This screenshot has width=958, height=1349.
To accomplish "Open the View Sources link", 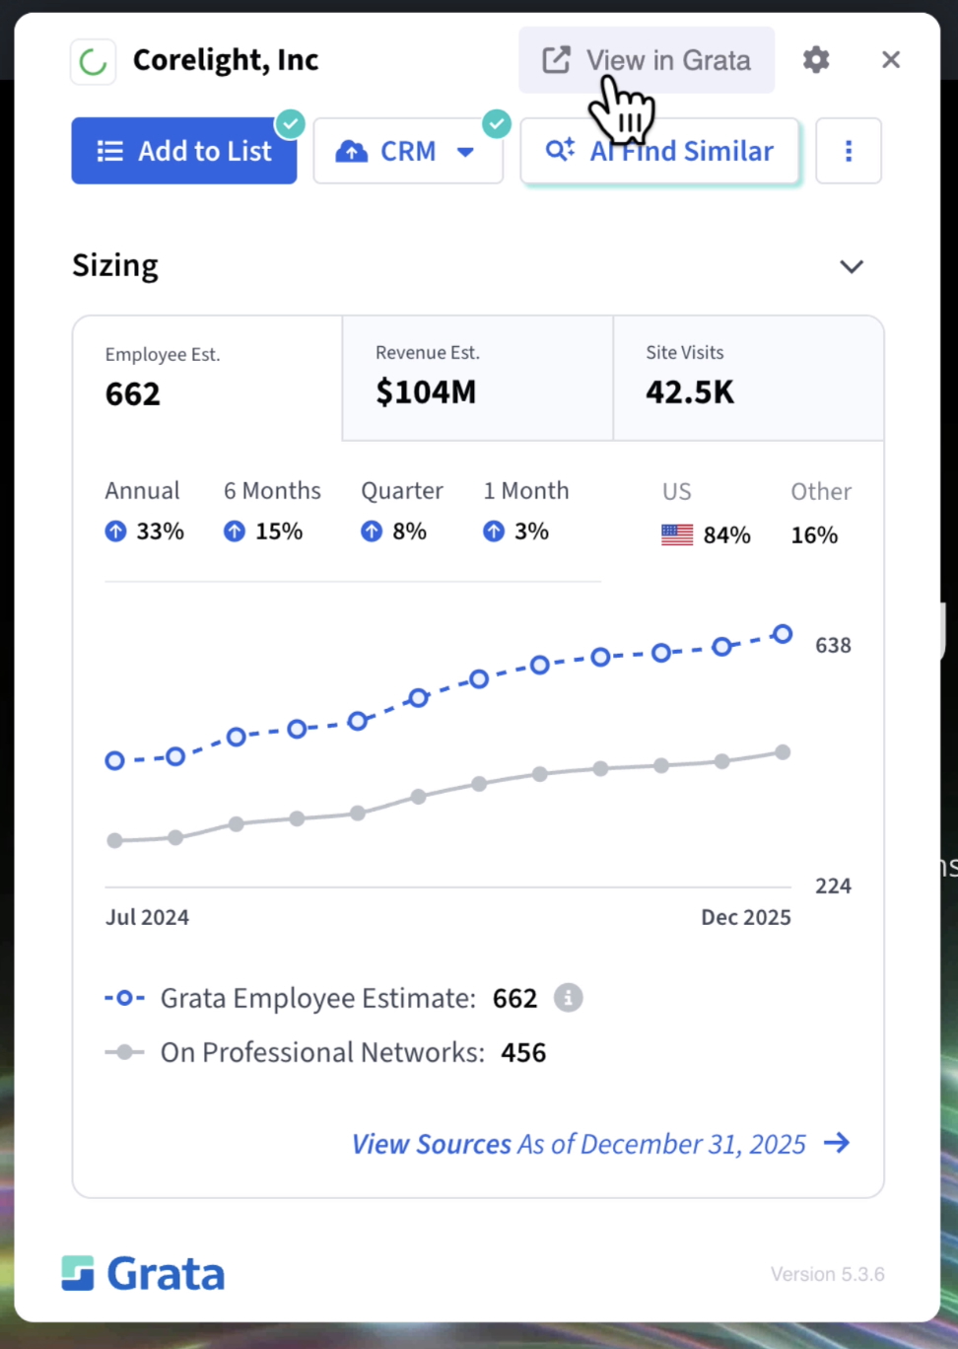I will (x=431, y=1143).
